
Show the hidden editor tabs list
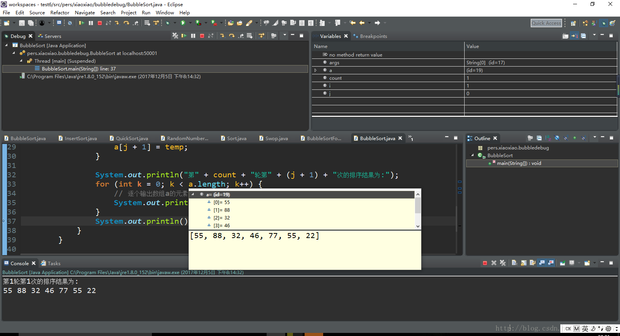pyautogui.click(x=411, y=138)
